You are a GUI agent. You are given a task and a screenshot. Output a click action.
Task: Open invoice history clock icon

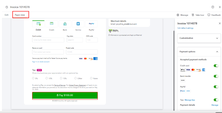(x=7, y=7)
